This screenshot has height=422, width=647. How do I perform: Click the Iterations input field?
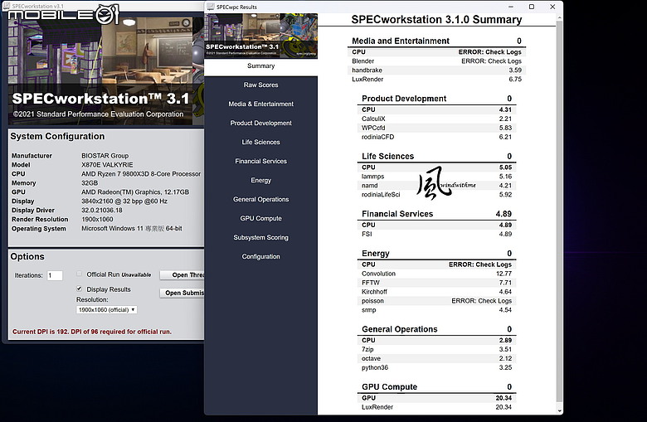pyautogui.click(x=55, y=275)
